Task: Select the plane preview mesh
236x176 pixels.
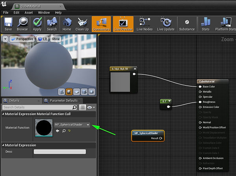Action: pyautogui.click(x=76, y=92)
